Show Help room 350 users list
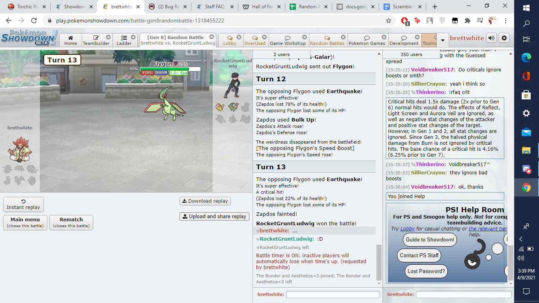This screenshot has height=303, width=539. [411, 54]
